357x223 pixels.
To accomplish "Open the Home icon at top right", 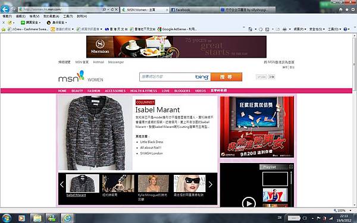I will point(340,10).
